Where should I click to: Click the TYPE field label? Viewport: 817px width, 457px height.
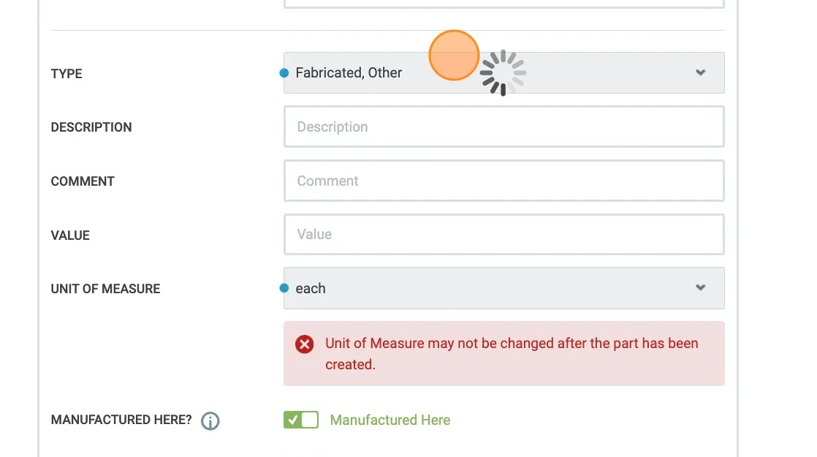(x=66, y=74)
